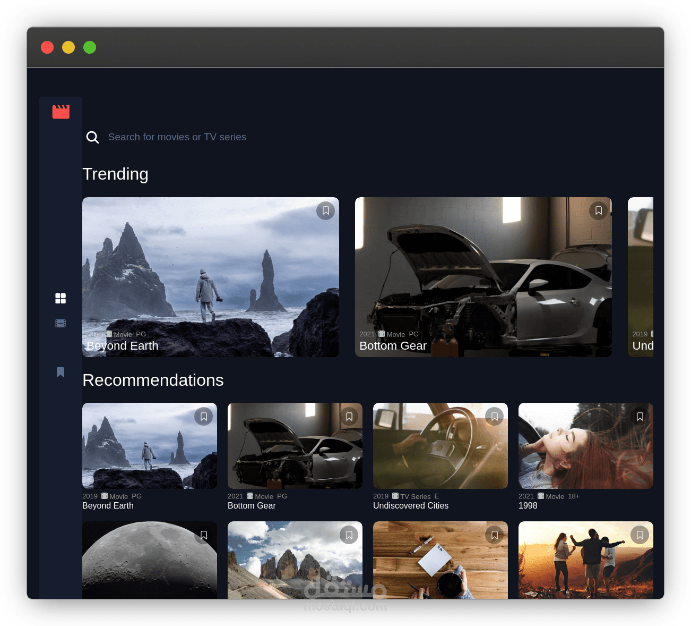Click the 'Trending' section heading
The height and width of the screenshot is (626, 691).
coord(115,174)
